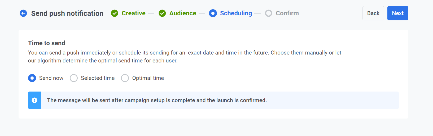Click the "Selected time" text label
This screenshot has height=136, width=433.
tap(98, 78)
